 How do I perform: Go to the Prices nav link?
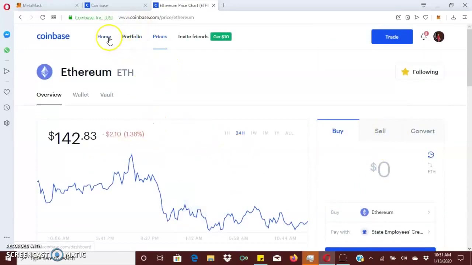point(160,37)
